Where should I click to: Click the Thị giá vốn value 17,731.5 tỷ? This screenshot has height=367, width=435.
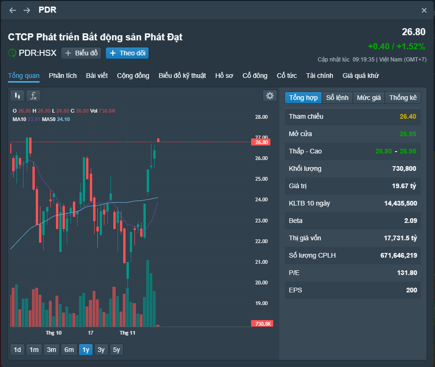400,238
